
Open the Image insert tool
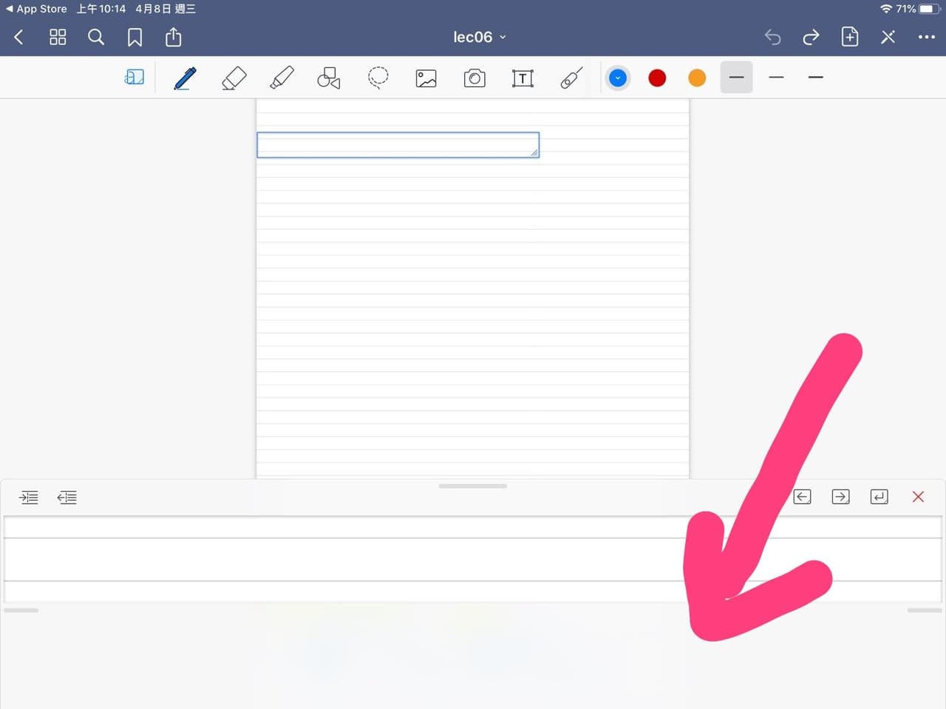pyautogui.click(x=426, y=78)
